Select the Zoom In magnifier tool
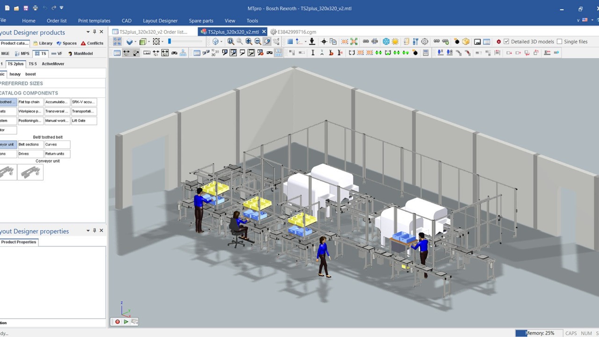599x337 pixels. 248,42
